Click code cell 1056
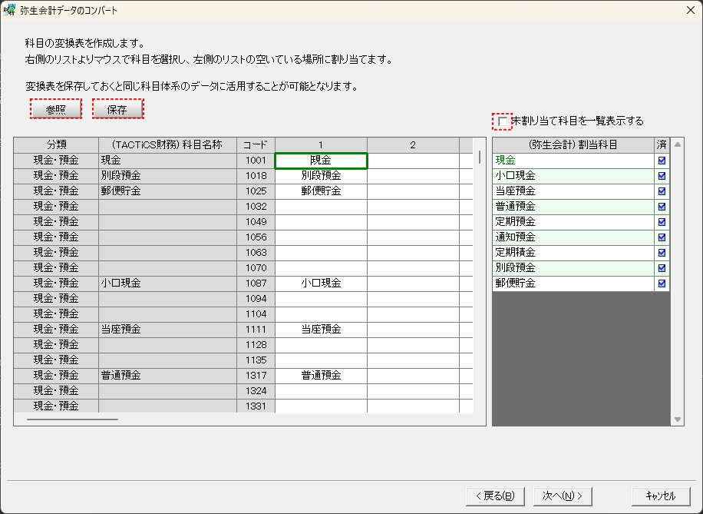 256,237
